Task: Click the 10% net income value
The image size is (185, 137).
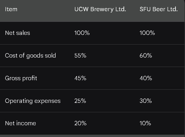Action: 145,123
